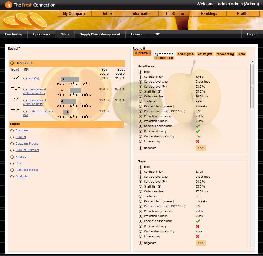Click Super Trade unit info icon

[140, 197]
